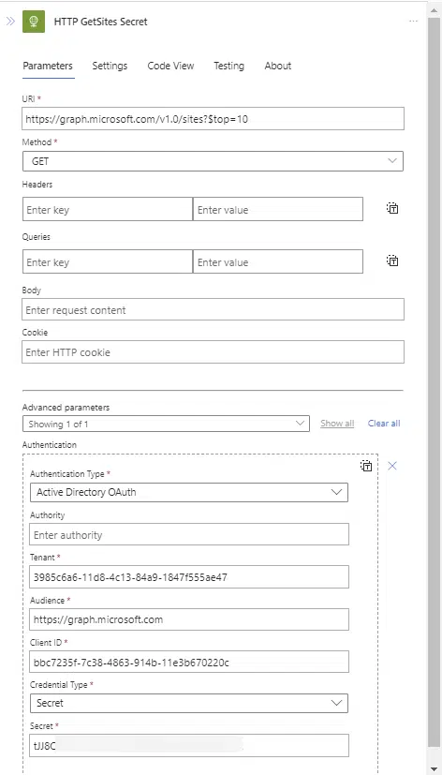
Task: Click the Clear all link
Action: 384,424
